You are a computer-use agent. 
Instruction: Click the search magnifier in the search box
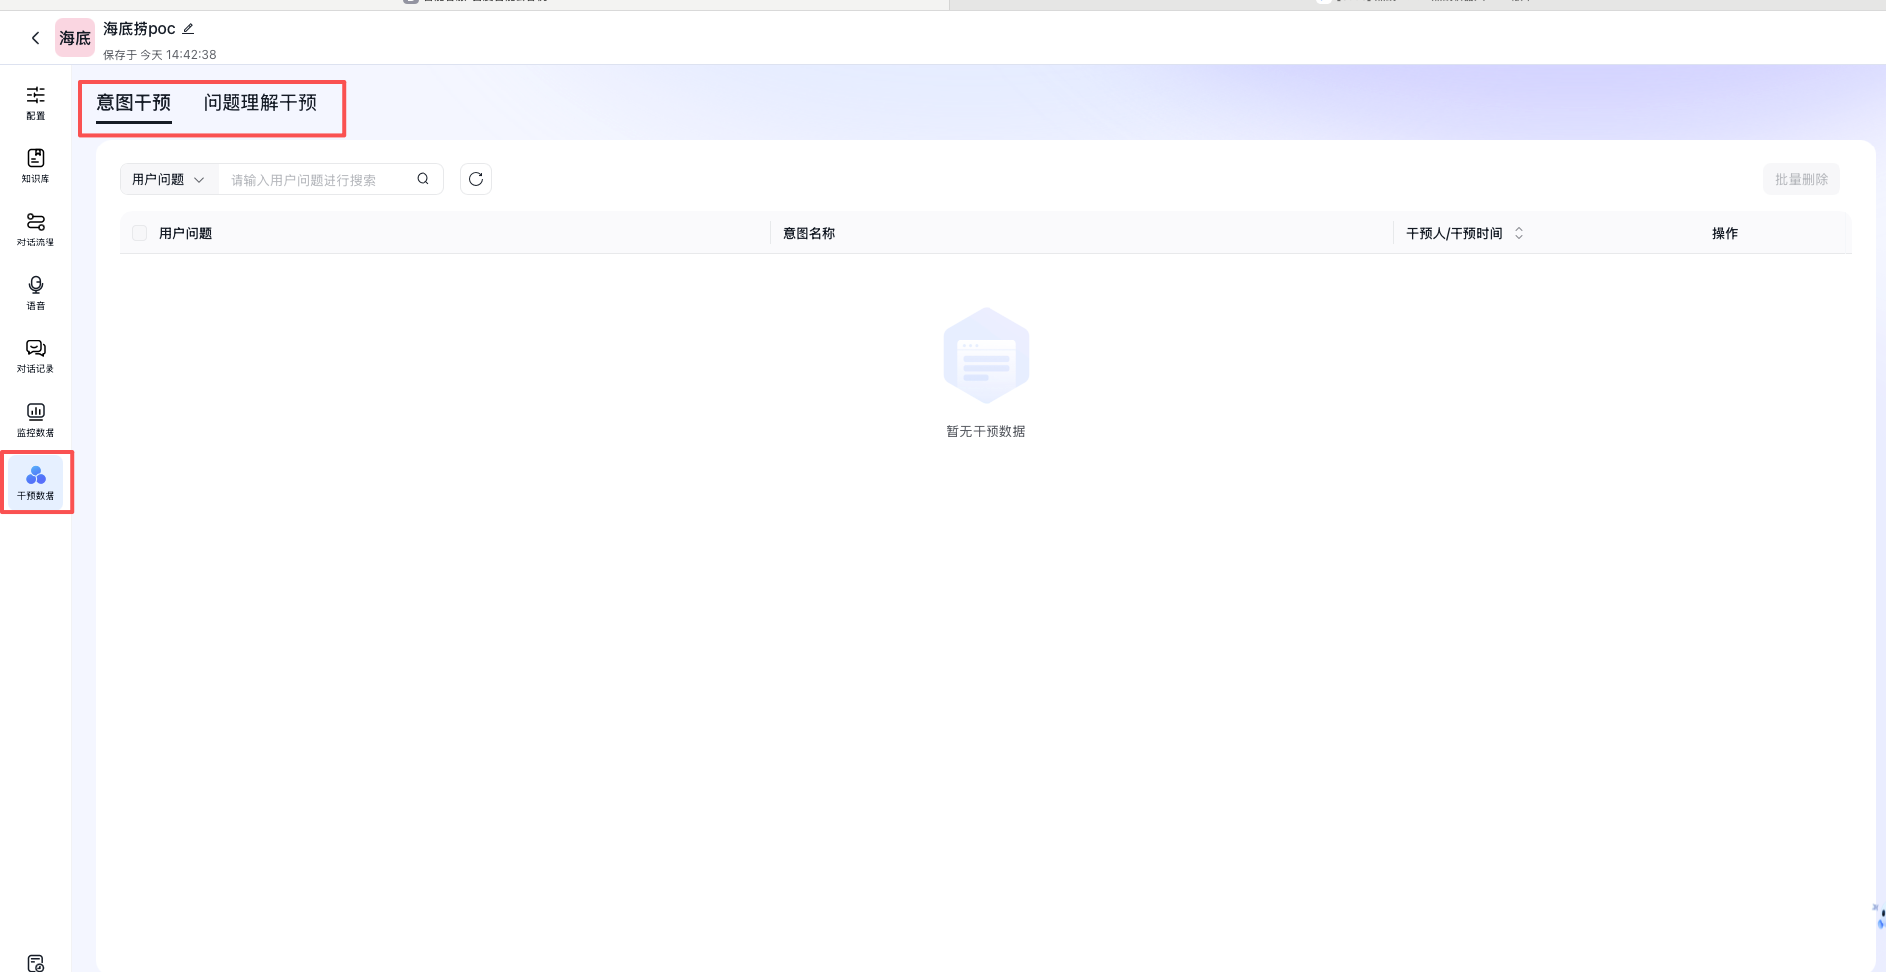423,179
